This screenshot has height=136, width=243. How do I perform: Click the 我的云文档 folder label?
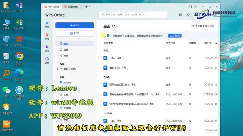pos(69,69)
